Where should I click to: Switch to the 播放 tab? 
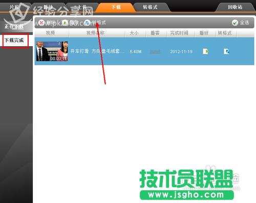point(48,7)
